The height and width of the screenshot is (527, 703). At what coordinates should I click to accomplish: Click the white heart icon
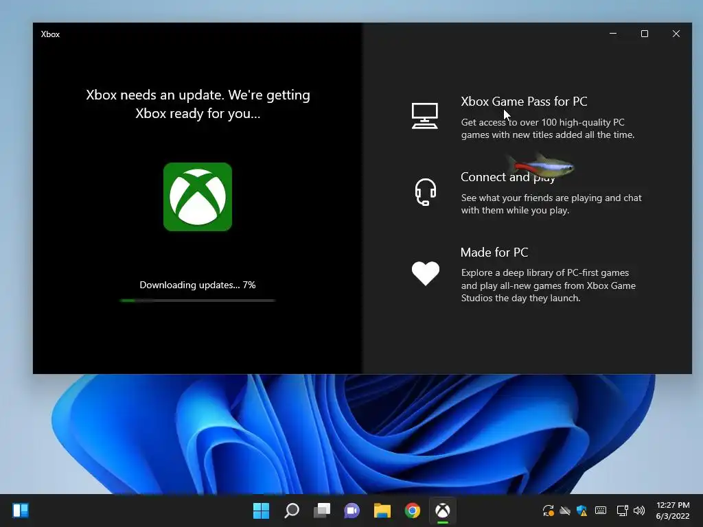426,273
